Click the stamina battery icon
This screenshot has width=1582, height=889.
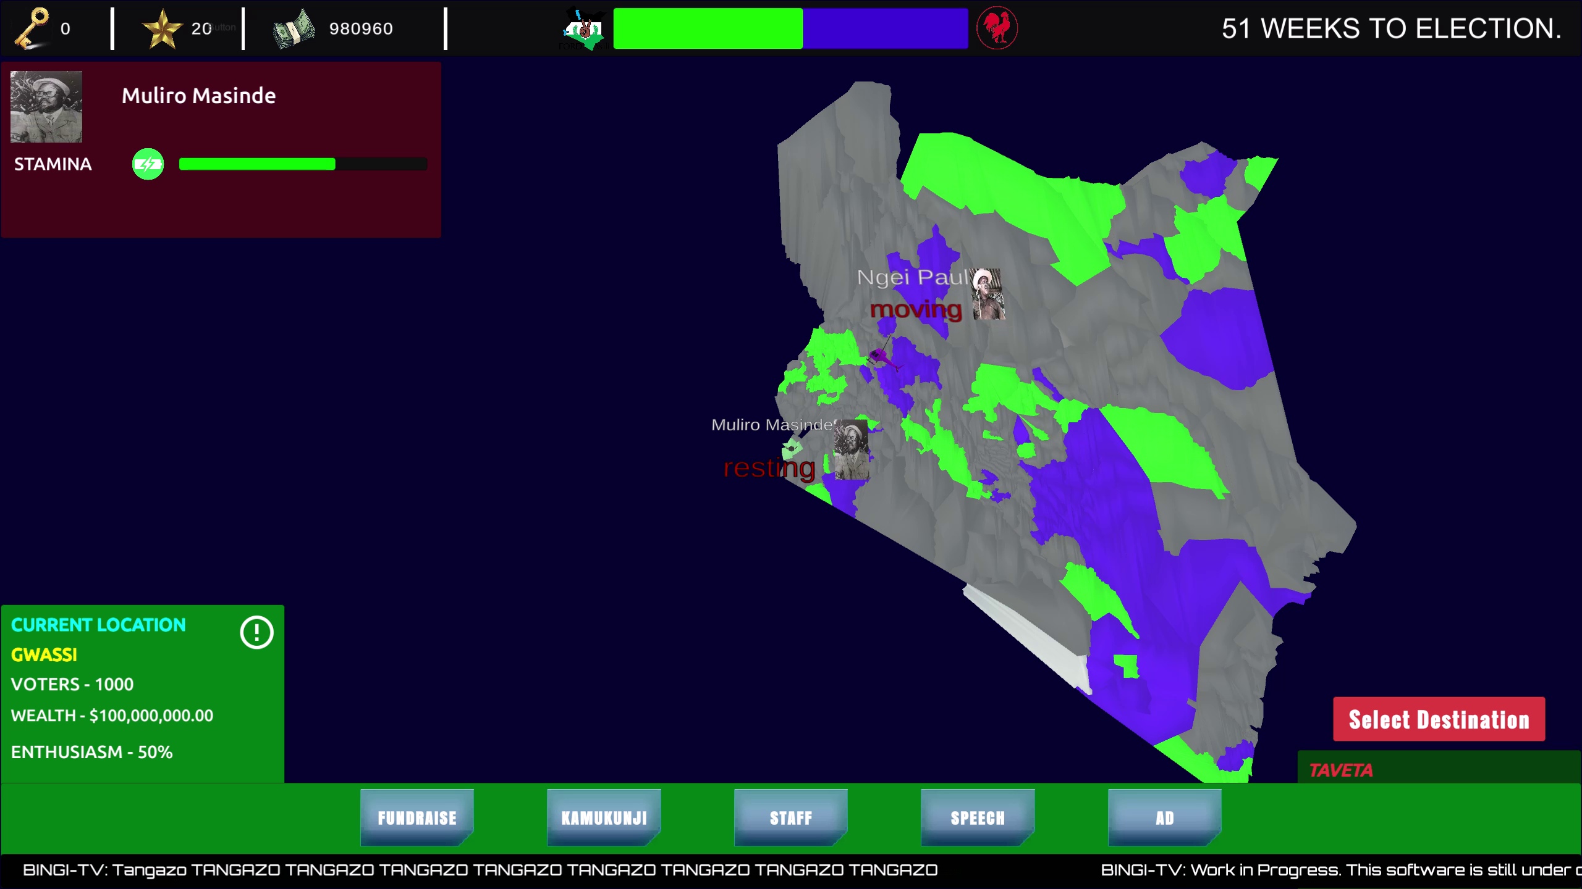pos(148,164)
